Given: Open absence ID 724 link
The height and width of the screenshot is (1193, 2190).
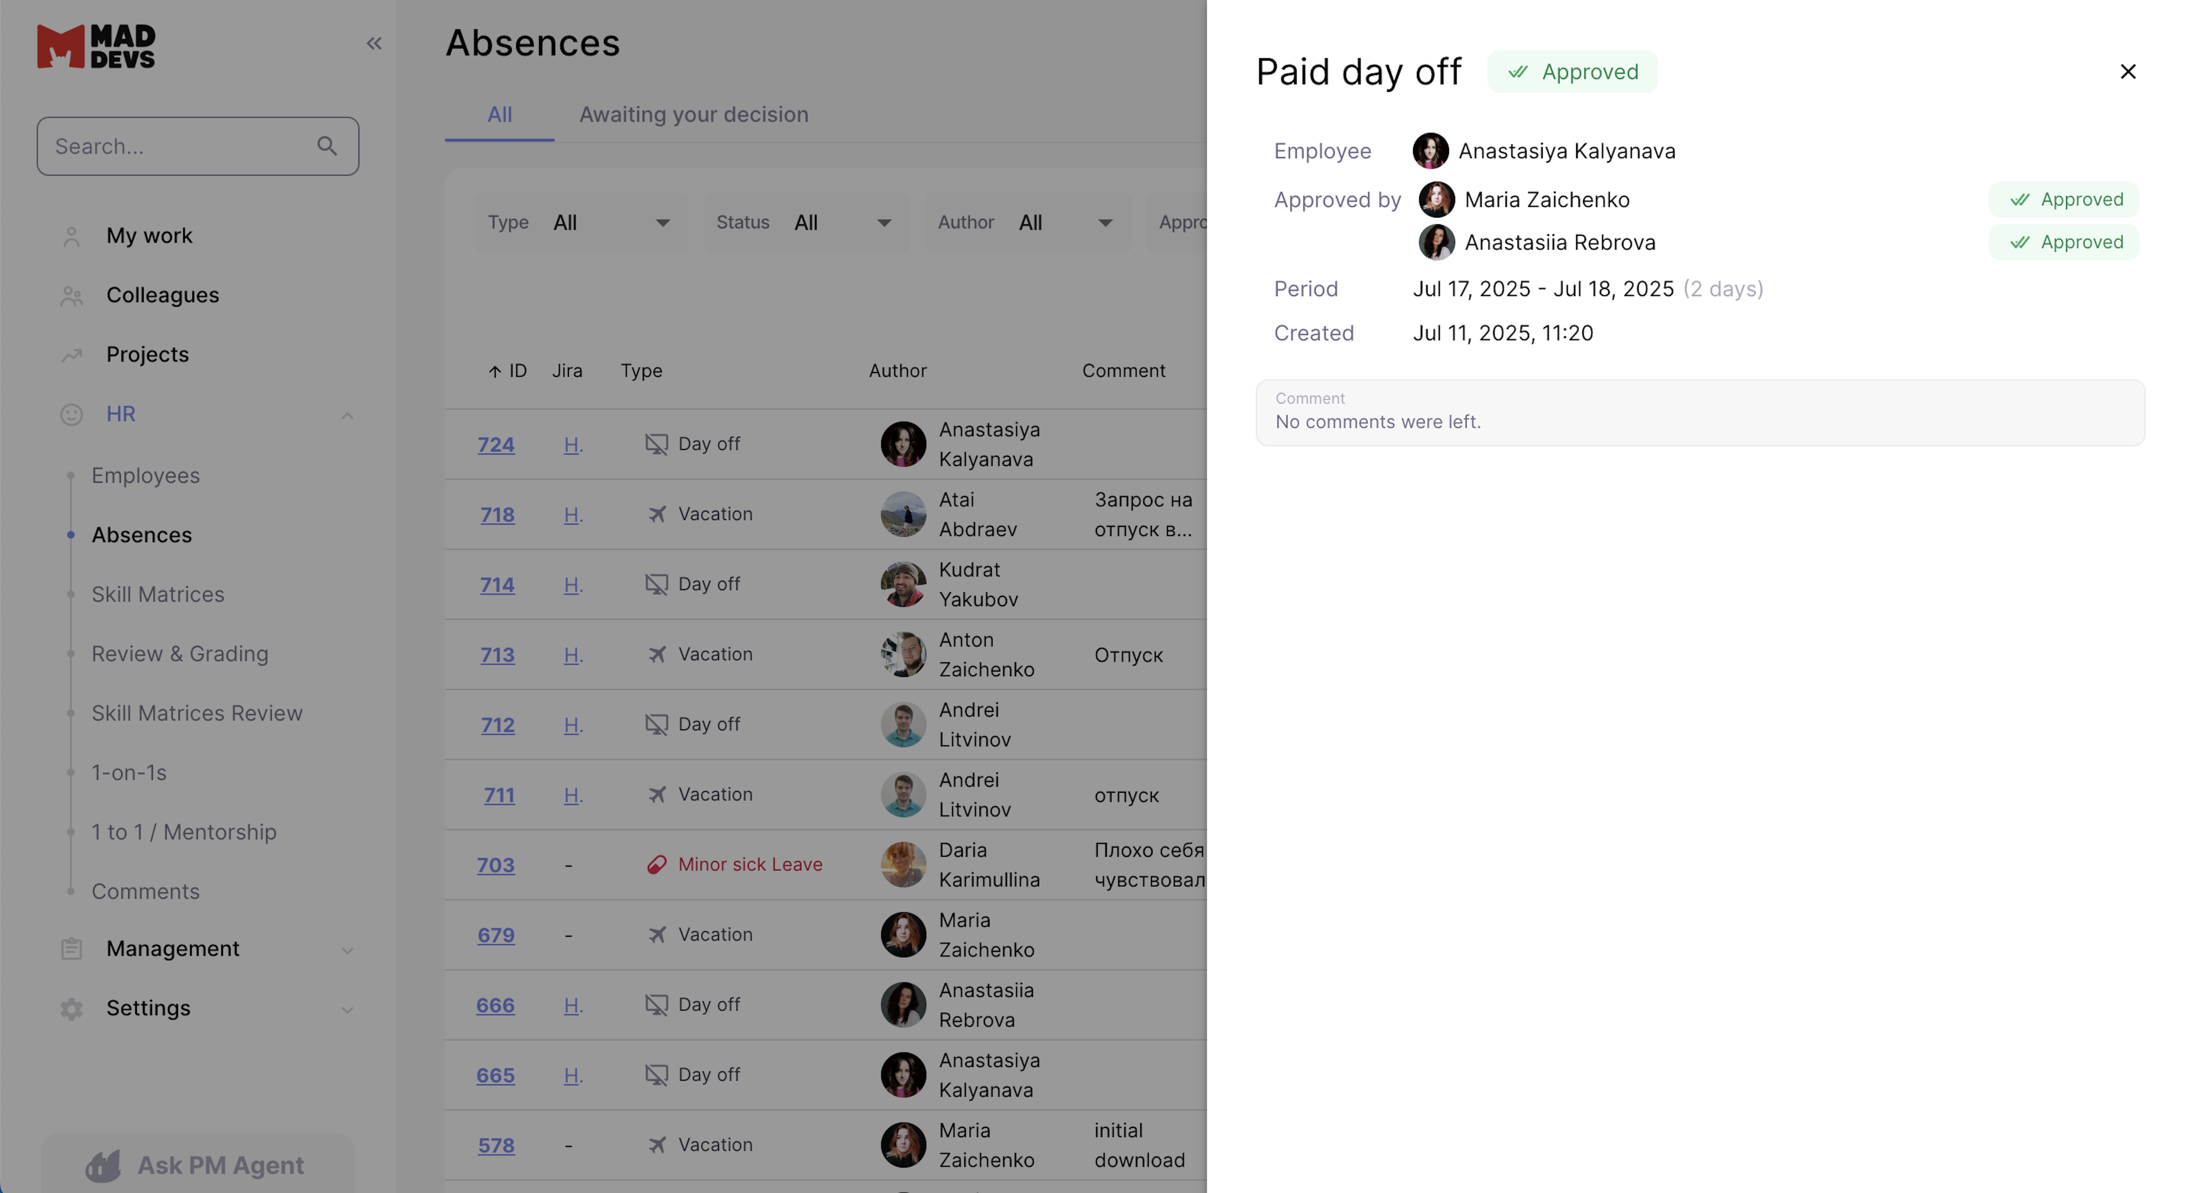Looking at the screenshot, I should coord(496,445).
